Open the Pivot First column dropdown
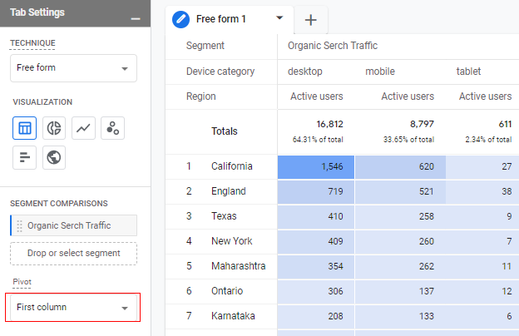519x336 pixels. click(73, 308)
